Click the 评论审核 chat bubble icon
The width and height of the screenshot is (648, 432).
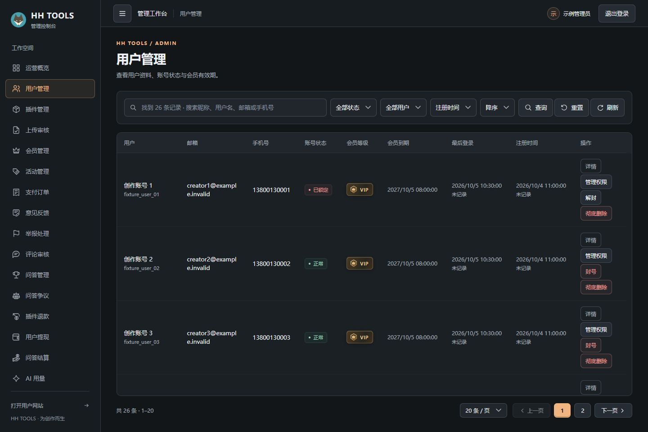[x=16, y=254]
